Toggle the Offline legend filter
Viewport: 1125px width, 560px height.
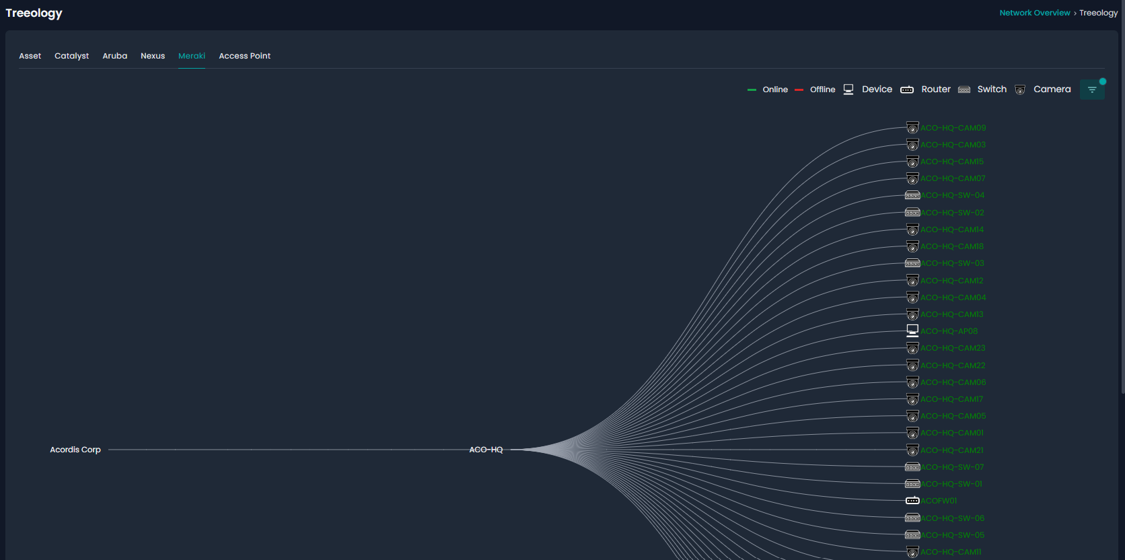[815, 90]
